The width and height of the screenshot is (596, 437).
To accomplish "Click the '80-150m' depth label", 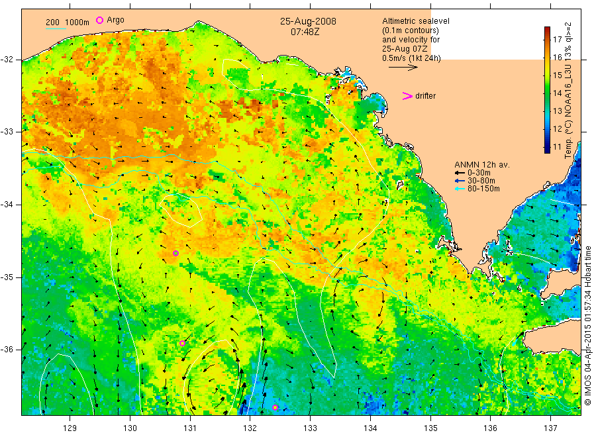I will tap(483, 189).
